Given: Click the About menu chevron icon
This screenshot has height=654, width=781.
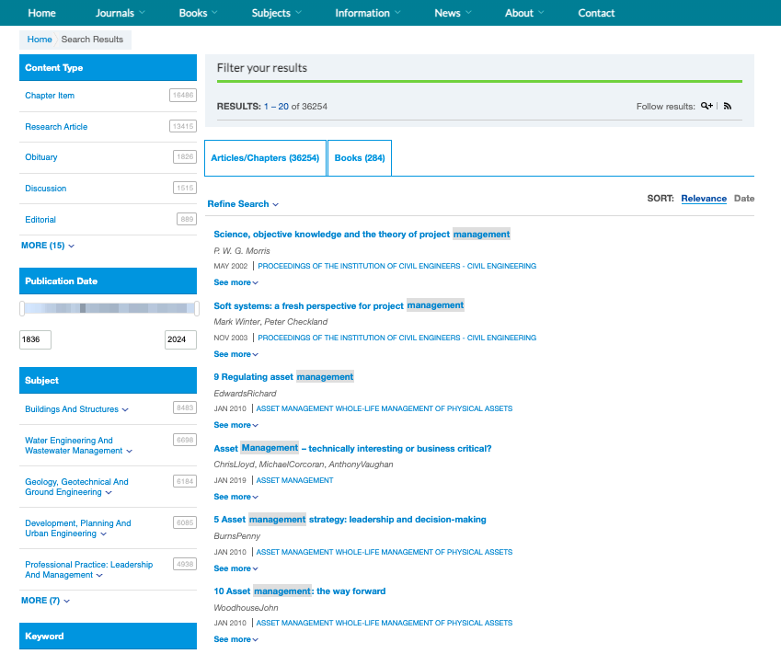Looking at the screenshot, I should click(541, 13).
